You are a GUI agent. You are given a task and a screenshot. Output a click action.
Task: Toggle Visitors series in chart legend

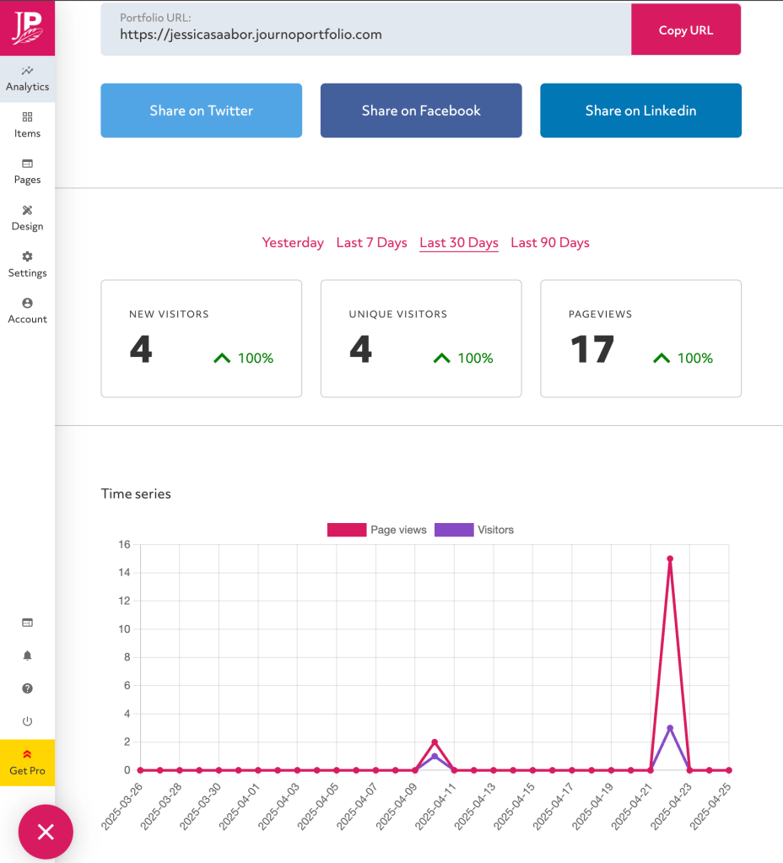pos(474,530)
